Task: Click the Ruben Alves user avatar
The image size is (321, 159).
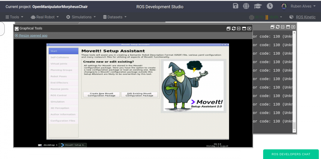Action: coord(284,7)
